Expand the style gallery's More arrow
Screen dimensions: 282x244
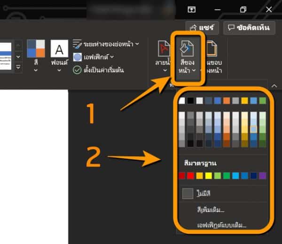click(18, 68)
